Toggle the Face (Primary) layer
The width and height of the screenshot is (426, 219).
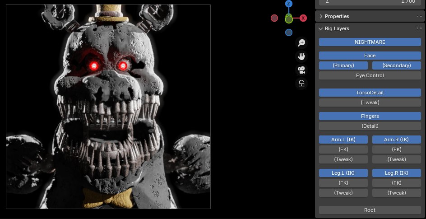click(x=343, y=65)
